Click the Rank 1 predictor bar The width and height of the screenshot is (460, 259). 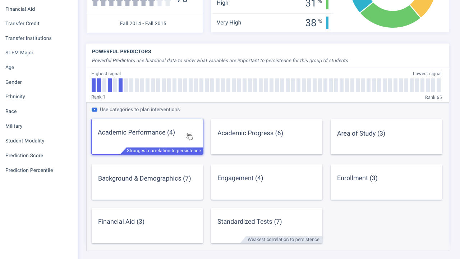(x=93, y=85)
